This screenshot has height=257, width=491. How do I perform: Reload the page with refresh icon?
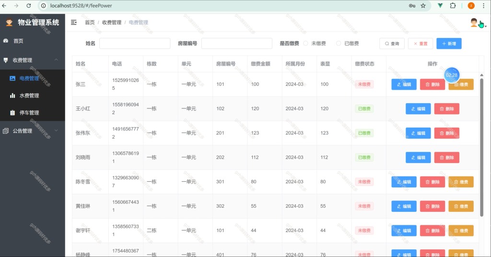28,6
